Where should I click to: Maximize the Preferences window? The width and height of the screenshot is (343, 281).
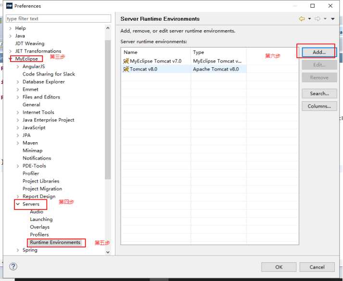click(x=312, y=6)
